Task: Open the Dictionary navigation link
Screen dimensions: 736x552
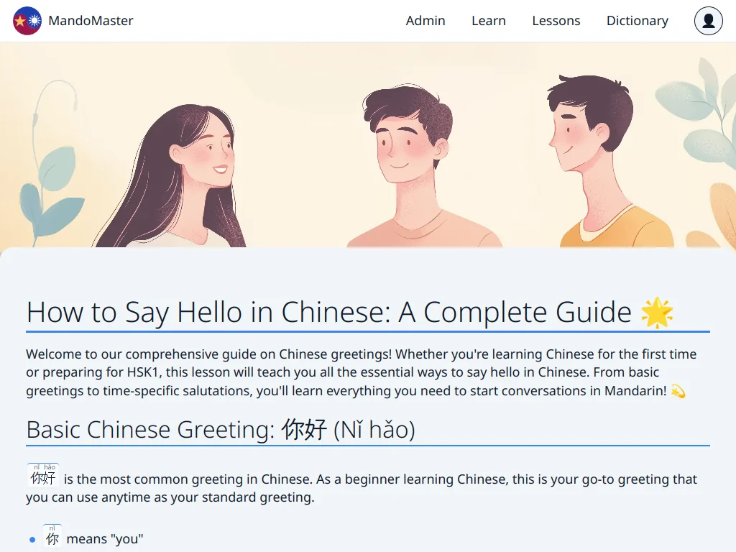Action: pyautogui.click(x=637, y=21)
